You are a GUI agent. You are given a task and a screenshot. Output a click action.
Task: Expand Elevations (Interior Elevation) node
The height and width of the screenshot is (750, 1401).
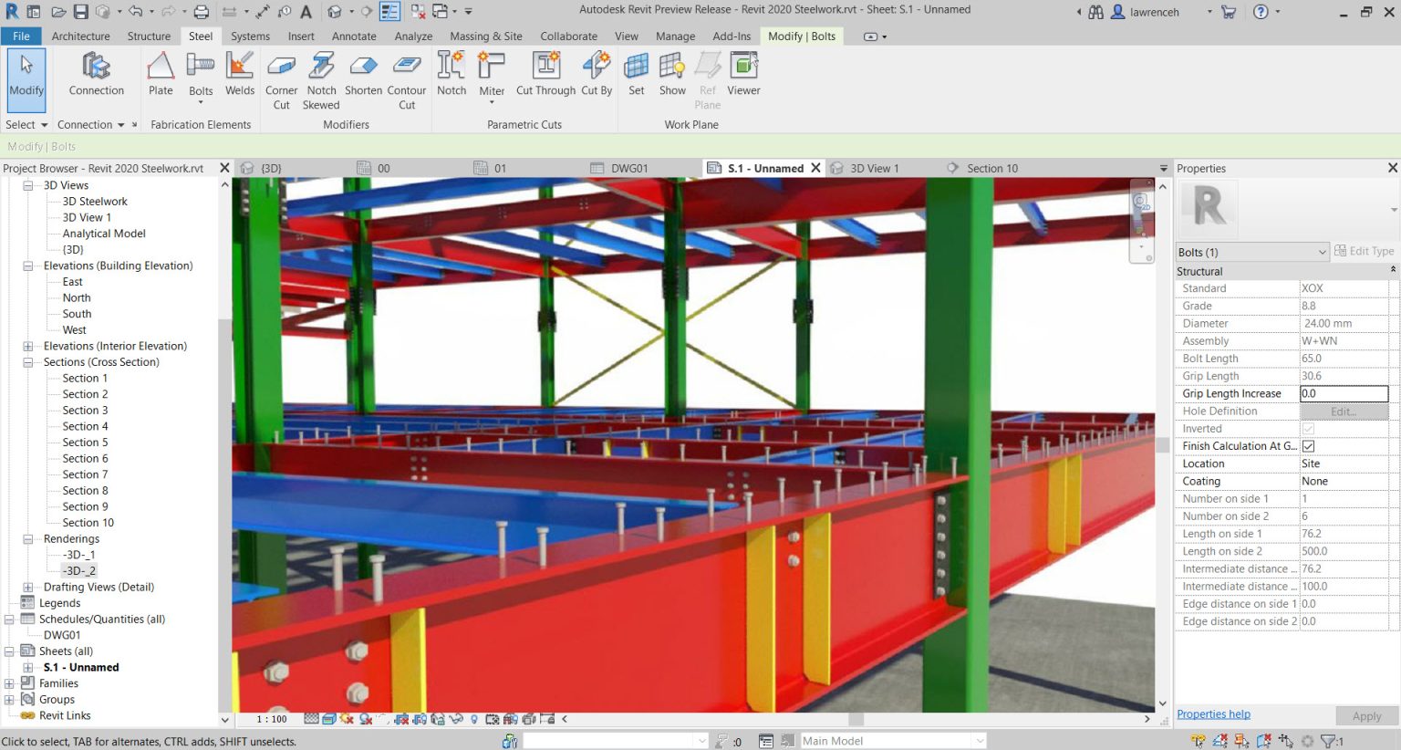click(x=27, y=346)
